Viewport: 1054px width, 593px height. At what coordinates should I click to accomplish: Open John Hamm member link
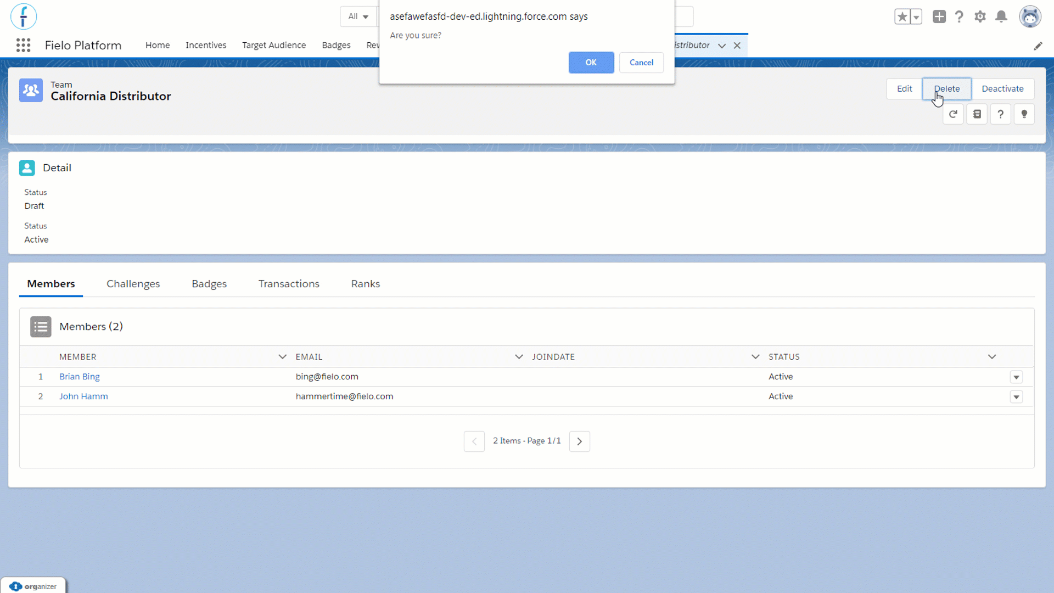[83, 396]
